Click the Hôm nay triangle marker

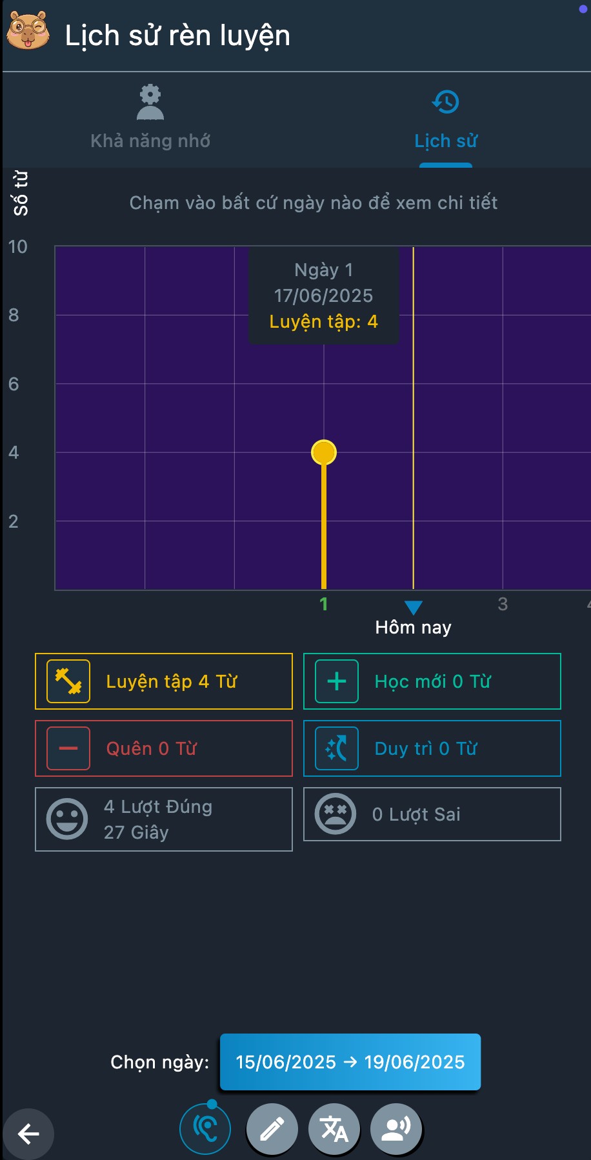[x=413, y=608]
